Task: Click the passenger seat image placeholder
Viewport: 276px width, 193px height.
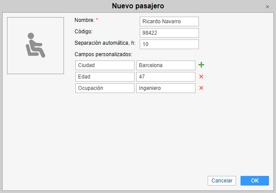Action: [x=35, y=46]
